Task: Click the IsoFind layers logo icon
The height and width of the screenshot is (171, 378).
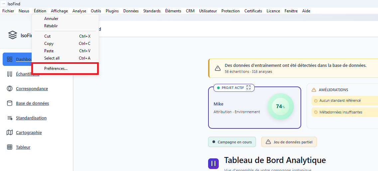Action: click(13, 35)
